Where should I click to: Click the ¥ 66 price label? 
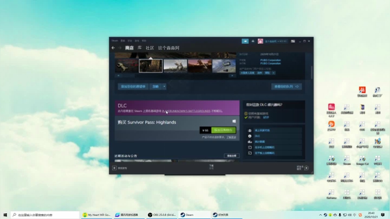pyautogui.click(x=205, y=130)
